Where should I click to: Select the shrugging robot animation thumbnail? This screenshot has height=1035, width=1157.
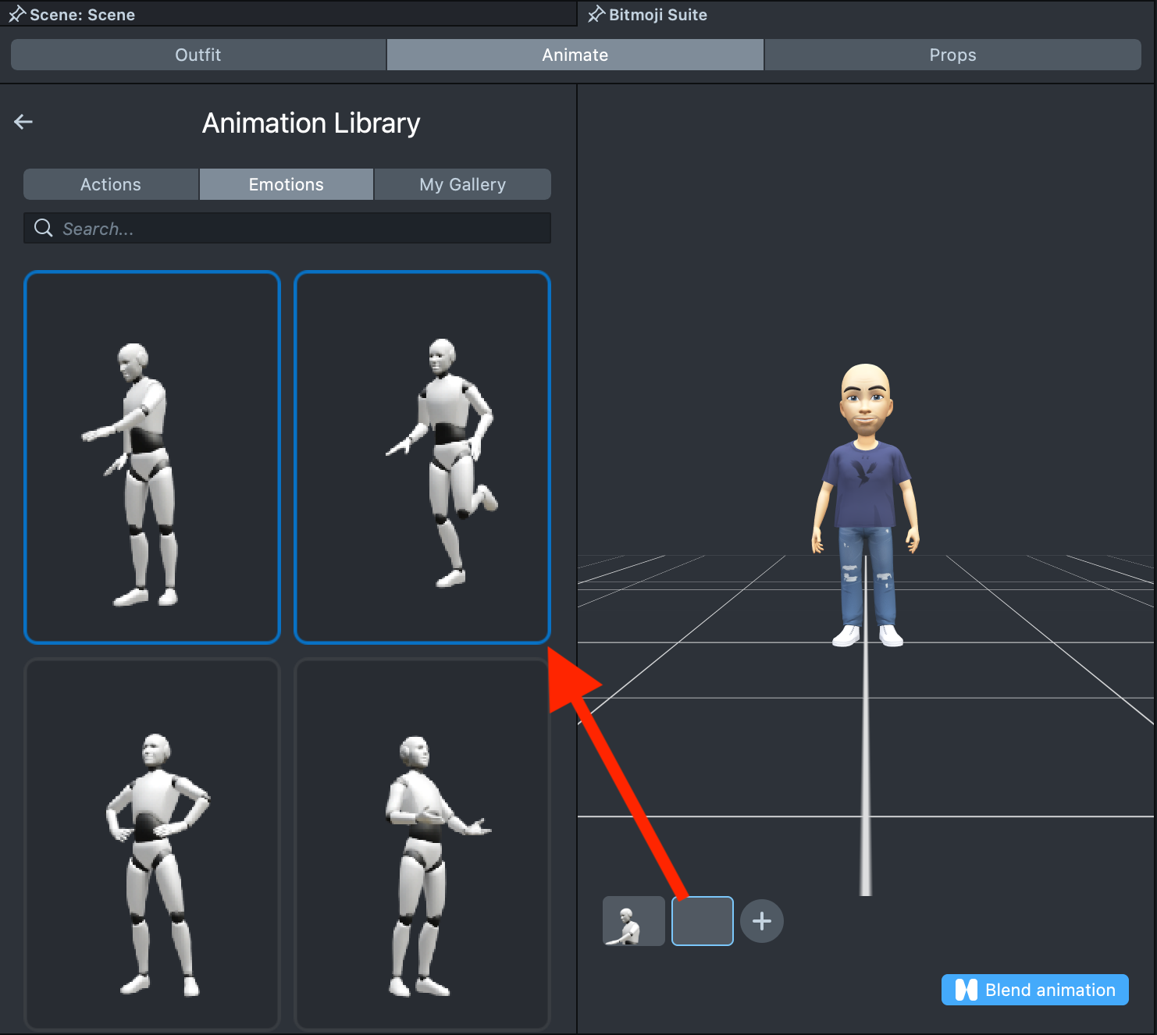click(x=422, y=845)
